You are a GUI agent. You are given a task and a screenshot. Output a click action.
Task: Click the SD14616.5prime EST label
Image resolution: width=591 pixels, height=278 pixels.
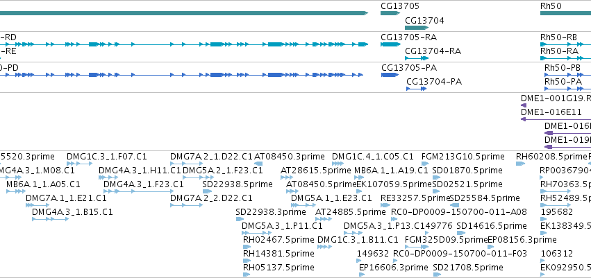click(x=492, y=226)
